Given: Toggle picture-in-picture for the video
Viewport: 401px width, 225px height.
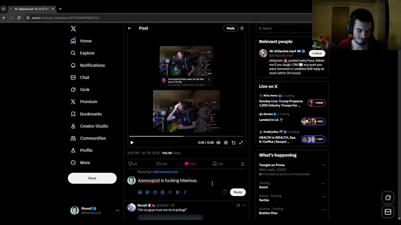Looking at the screenshot, I should 233,142.
